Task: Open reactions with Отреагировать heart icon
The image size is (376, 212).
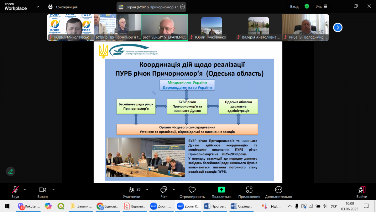Action: (x=192, y=192)
